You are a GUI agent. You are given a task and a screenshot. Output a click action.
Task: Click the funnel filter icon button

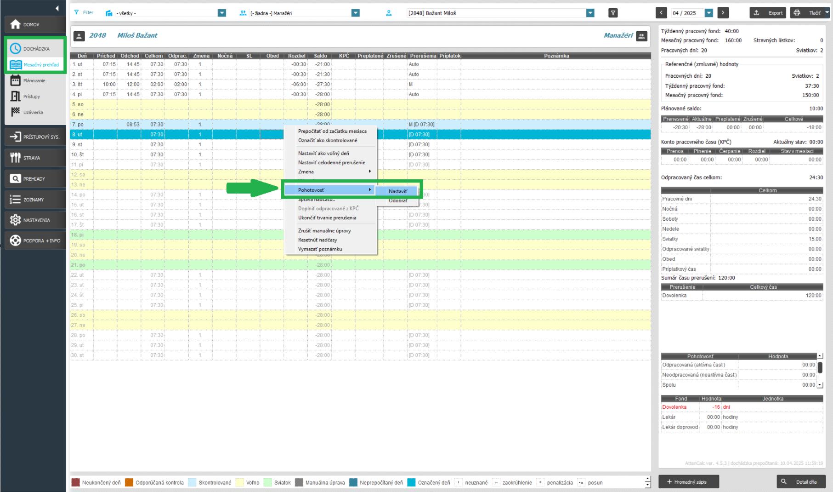613,13
